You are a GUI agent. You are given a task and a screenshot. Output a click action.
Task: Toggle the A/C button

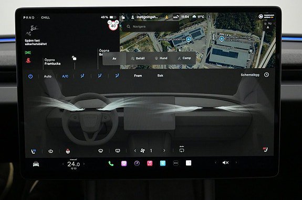65,76
